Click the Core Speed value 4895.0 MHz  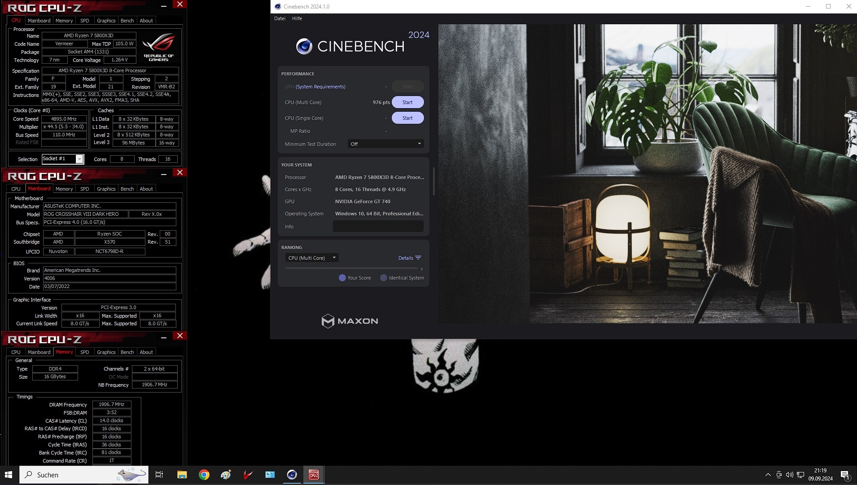tap(64, 119)
